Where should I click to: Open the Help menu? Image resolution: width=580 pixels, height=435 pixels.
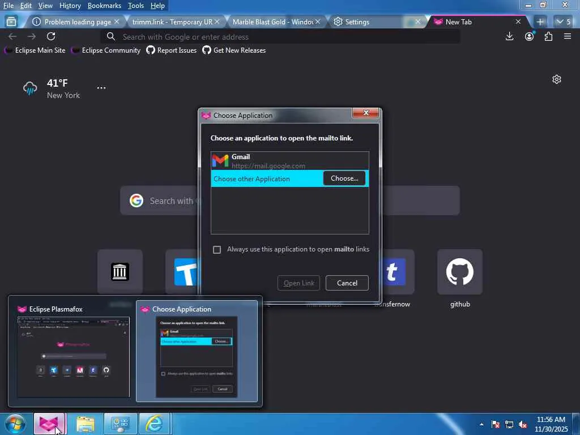click(x=157, y=6)
